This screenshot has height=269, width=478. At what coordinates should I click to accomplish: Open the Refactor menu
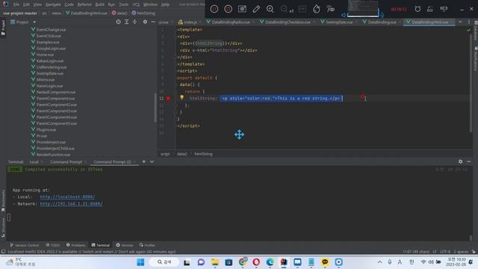(84, 4)
